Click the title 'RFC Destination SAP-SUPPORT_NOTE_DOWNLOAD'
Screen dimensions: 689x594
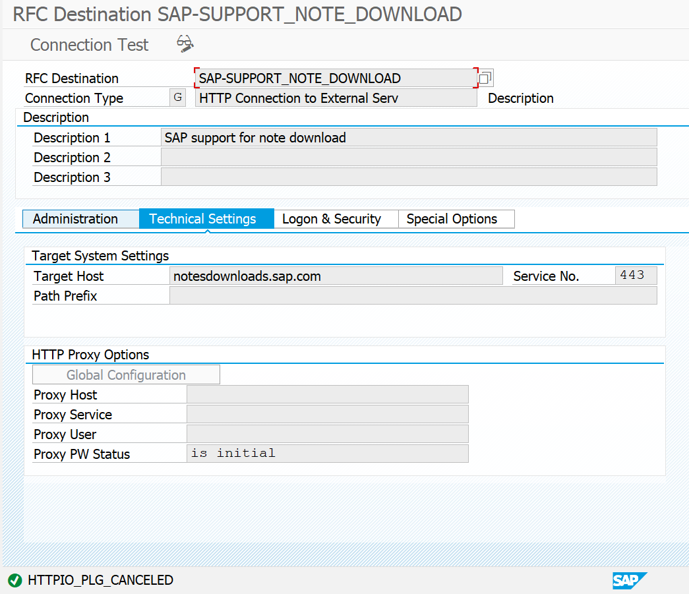[237, 14]
